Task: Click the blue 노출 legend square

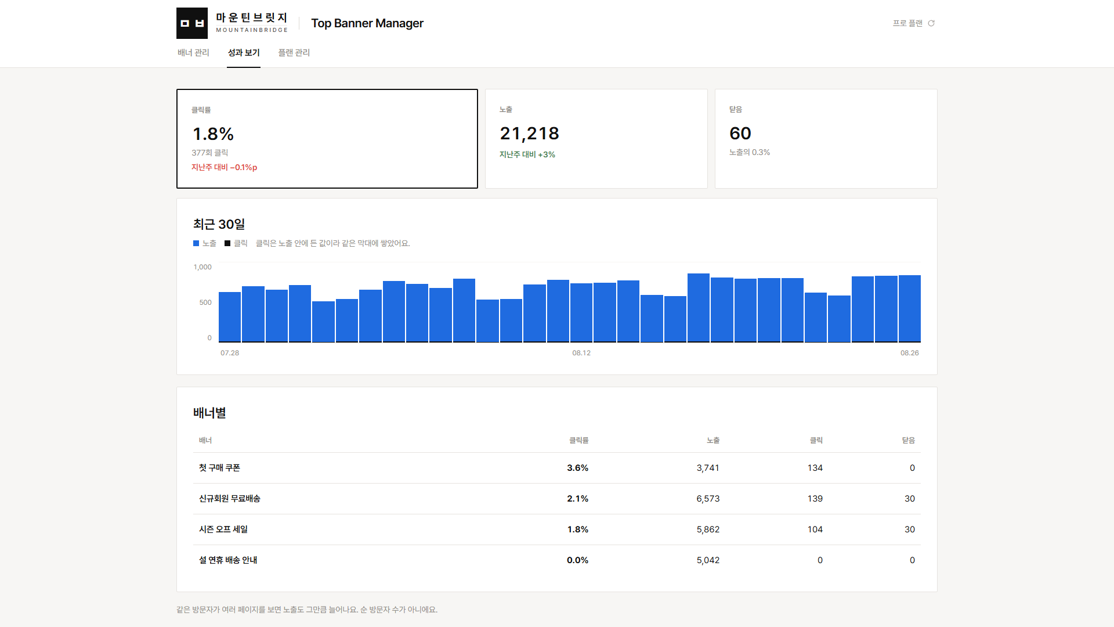Action: (x=196, y=243)
